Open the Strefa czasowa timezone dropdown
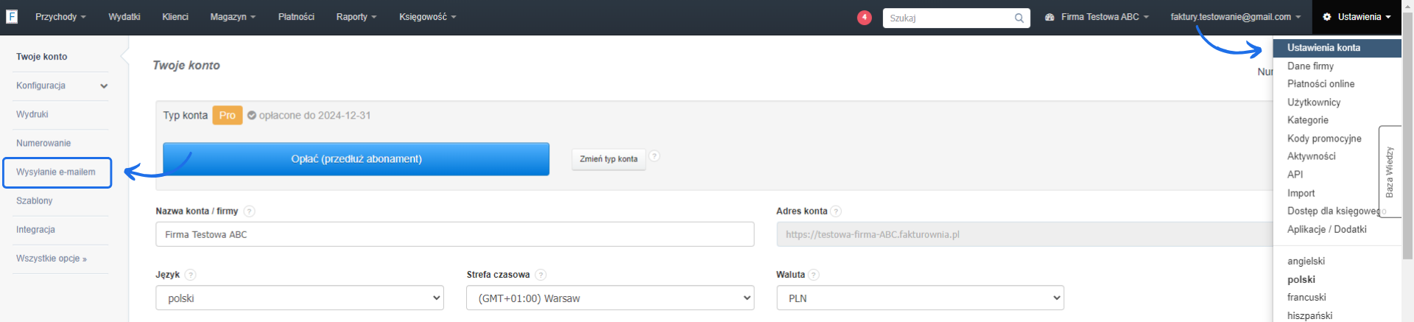 [611, 298]
